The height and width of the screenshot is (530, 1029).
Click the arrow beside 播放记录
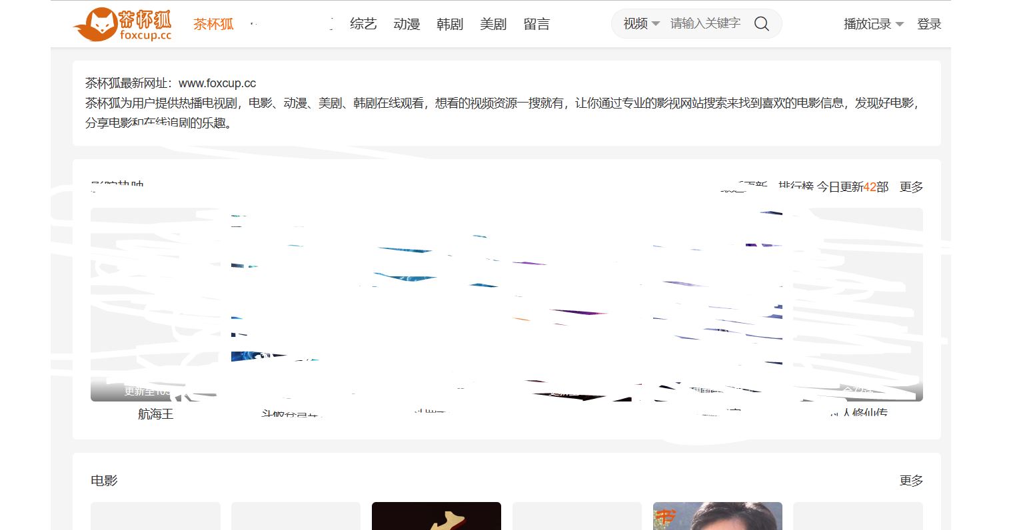900,25
